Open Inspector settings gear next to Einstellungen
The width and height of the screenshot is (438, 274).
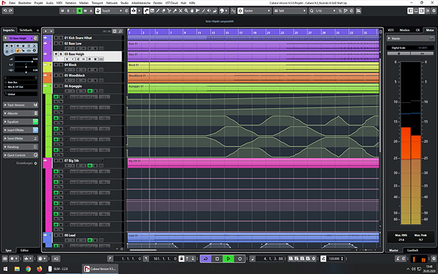(x=35, y=163)
